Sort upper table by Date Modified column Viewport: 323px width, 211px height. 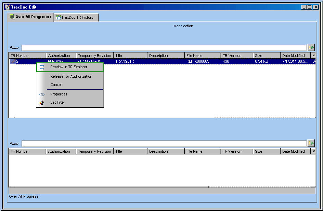click(x=295, y=56)
